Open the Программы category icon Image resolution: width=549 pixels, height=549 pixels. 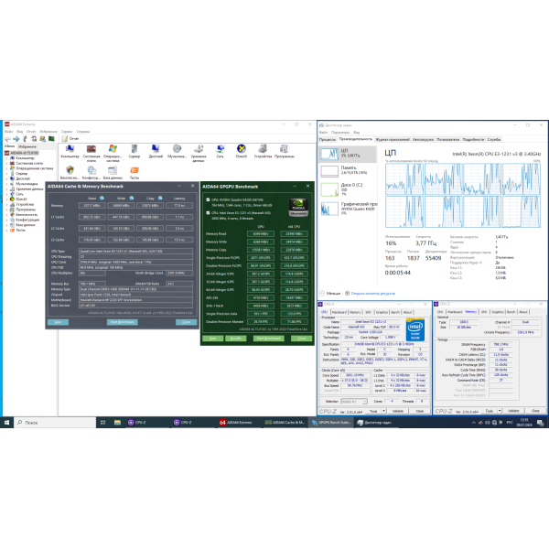(x=285, y=152)
